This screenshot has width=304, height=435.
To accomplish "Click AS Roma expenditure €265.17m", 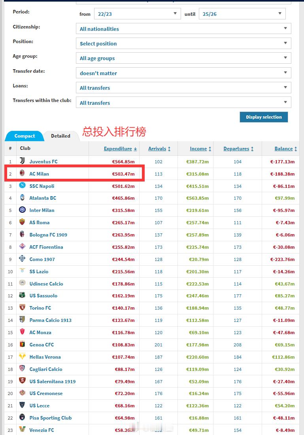I will [123, 223].
